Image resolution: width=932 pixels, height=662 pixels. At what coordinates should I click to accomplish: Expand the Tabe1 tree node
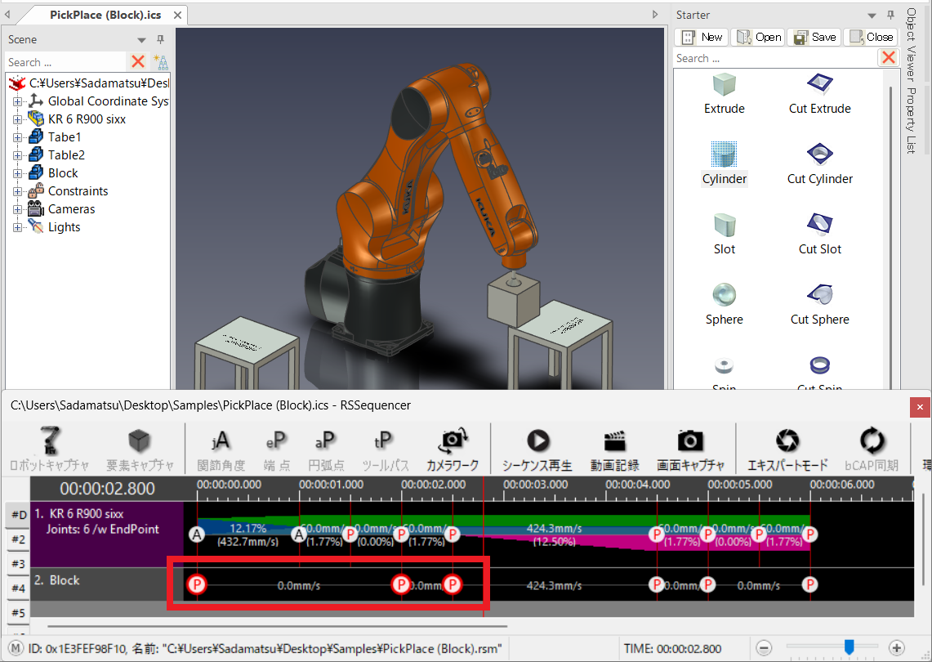coord(17,137)
